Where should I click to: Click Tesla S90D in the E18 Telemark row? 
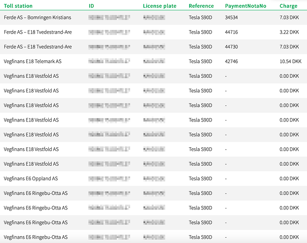200,61
